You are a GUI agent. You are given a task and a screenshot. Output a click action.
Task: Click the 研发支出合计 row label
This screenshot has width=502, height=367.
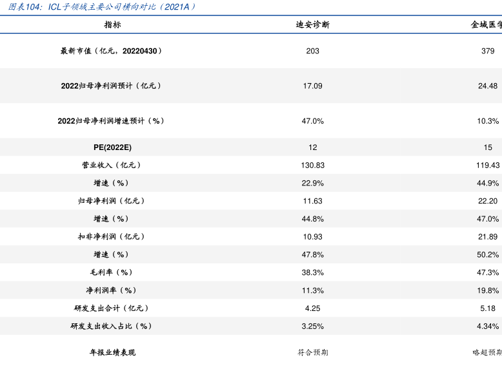coord(111,308)
